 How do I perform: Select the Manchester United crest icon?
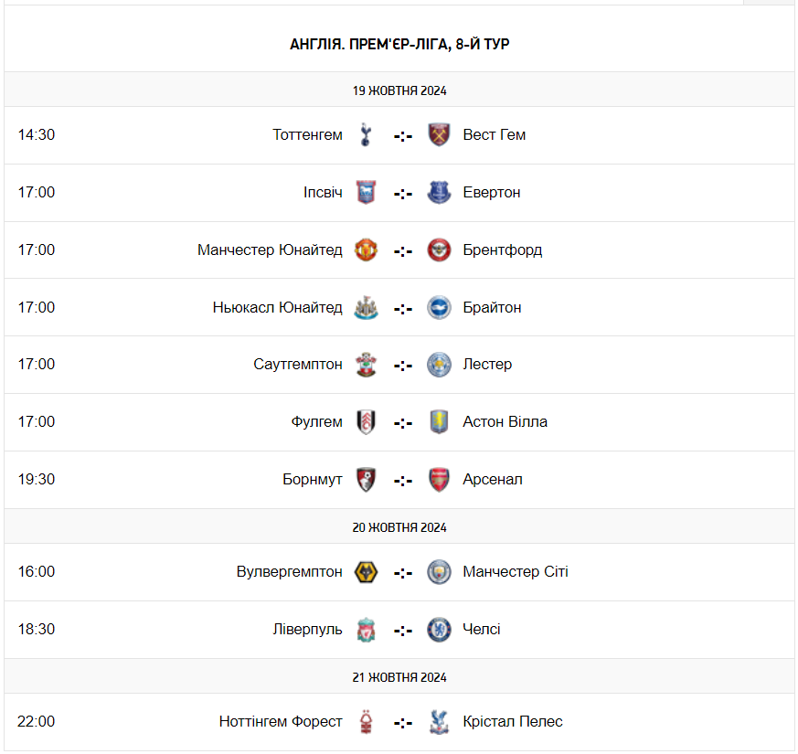pos(366,250)
